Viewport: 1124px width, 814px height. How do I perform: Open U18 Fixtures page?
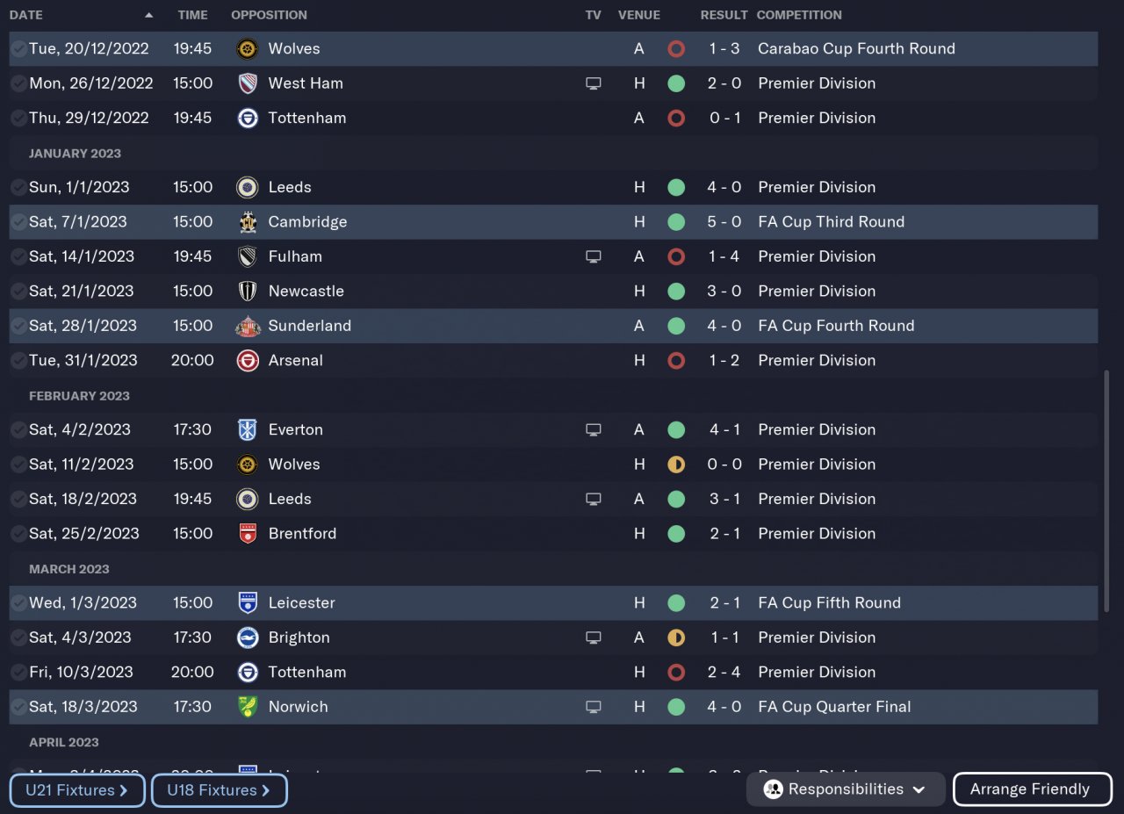[219, 790]
